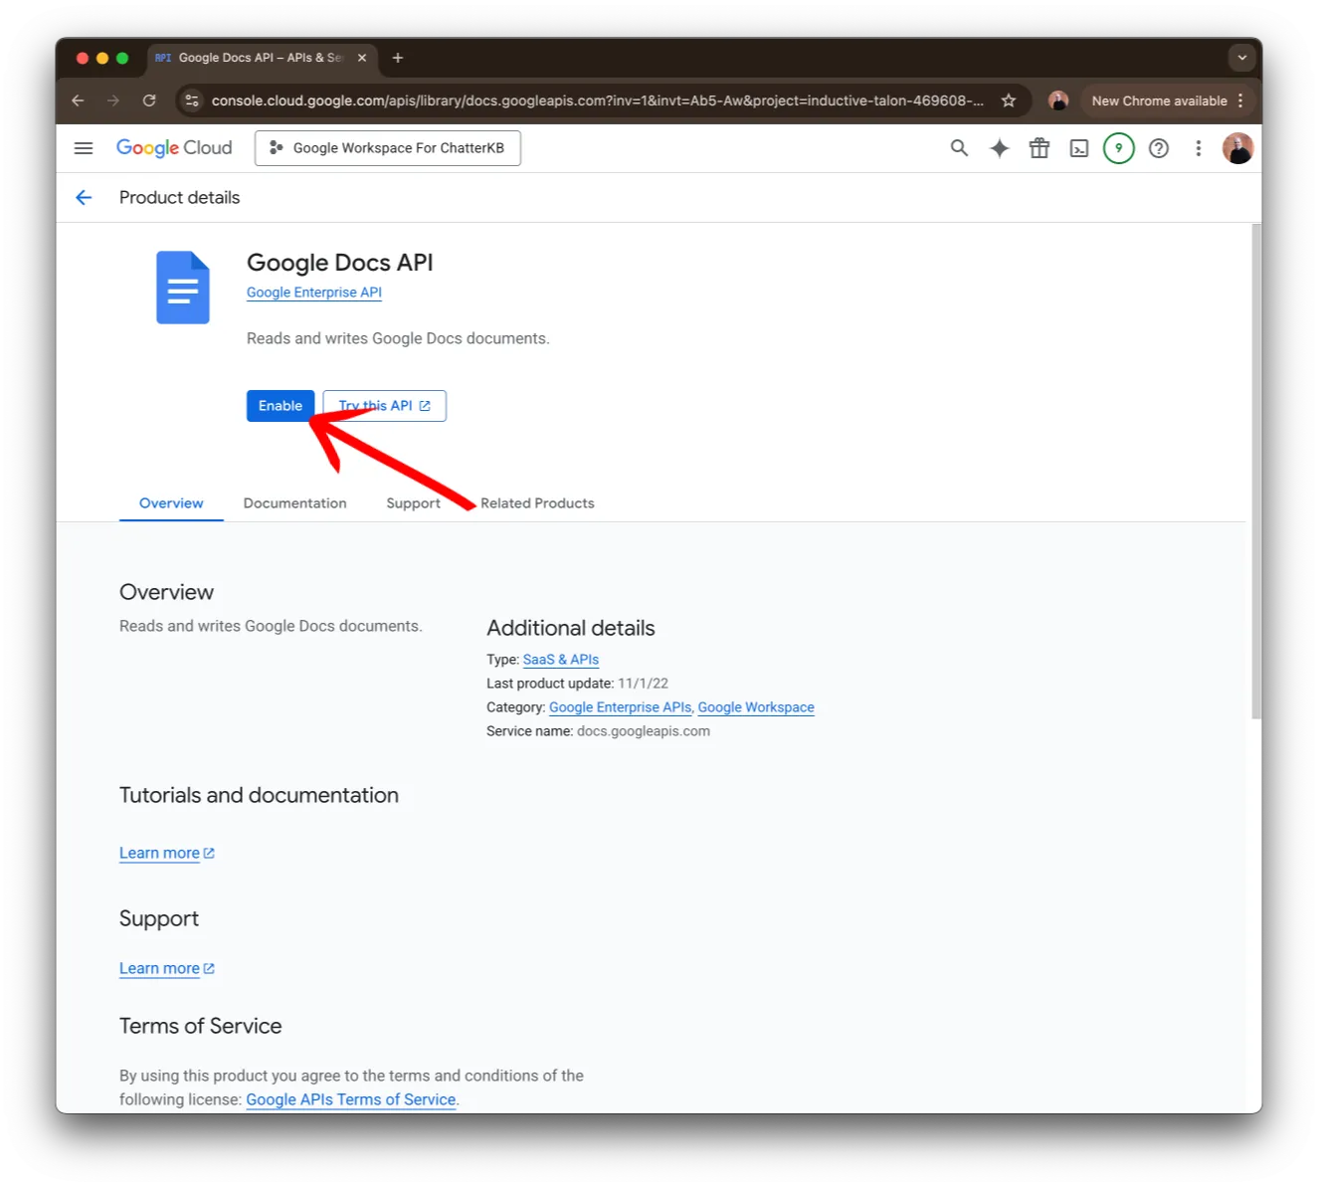Switch to the Related Products tab
Screen dimensions: 1318x1187
pyautogui.click(x=537, y=503)
